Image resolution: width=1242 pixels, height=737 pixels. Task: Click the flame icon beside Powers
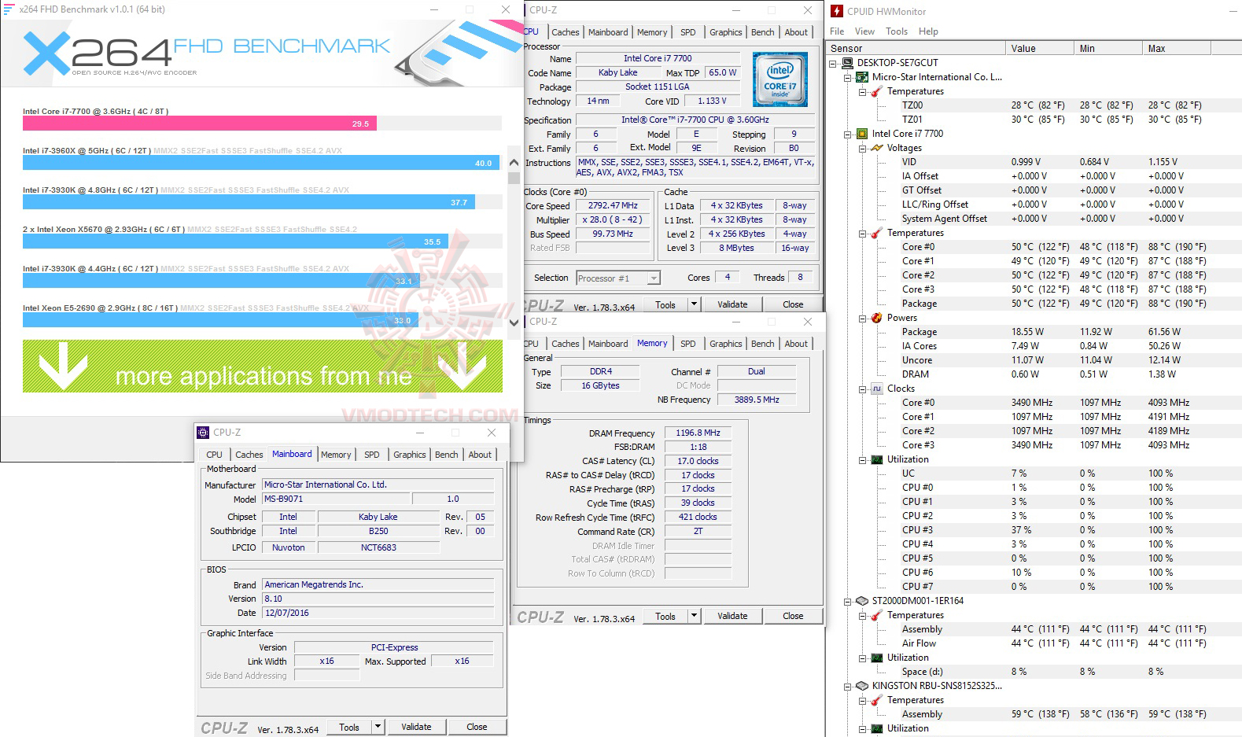876,318
